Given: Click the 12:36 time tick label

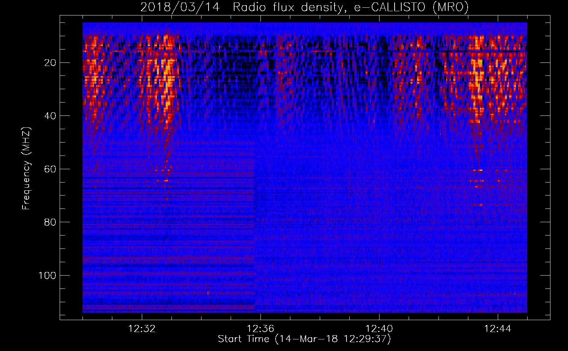Looking at the screenshot, I should coord(260,329).
